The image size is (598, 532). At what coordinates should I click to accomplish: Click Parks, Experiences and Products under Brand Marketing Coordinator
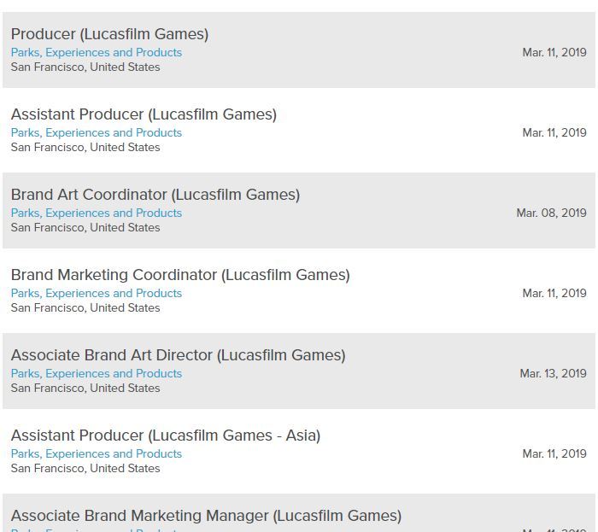[x=96, y=294]
